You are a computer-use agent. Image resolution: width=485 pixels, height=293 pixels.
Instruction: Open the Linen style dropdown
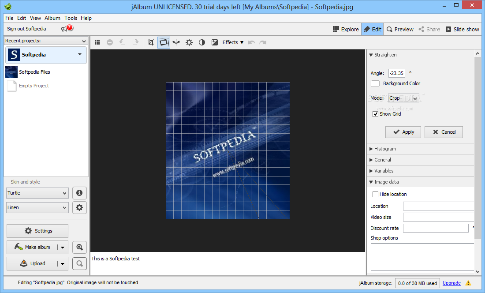point(37,207)
